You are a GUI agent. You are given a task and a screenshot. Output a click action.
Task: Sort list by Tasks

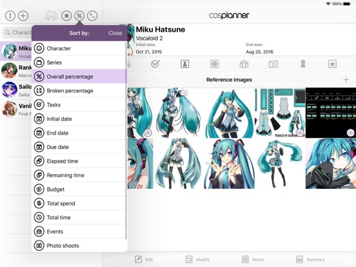[x=79, y=104]
